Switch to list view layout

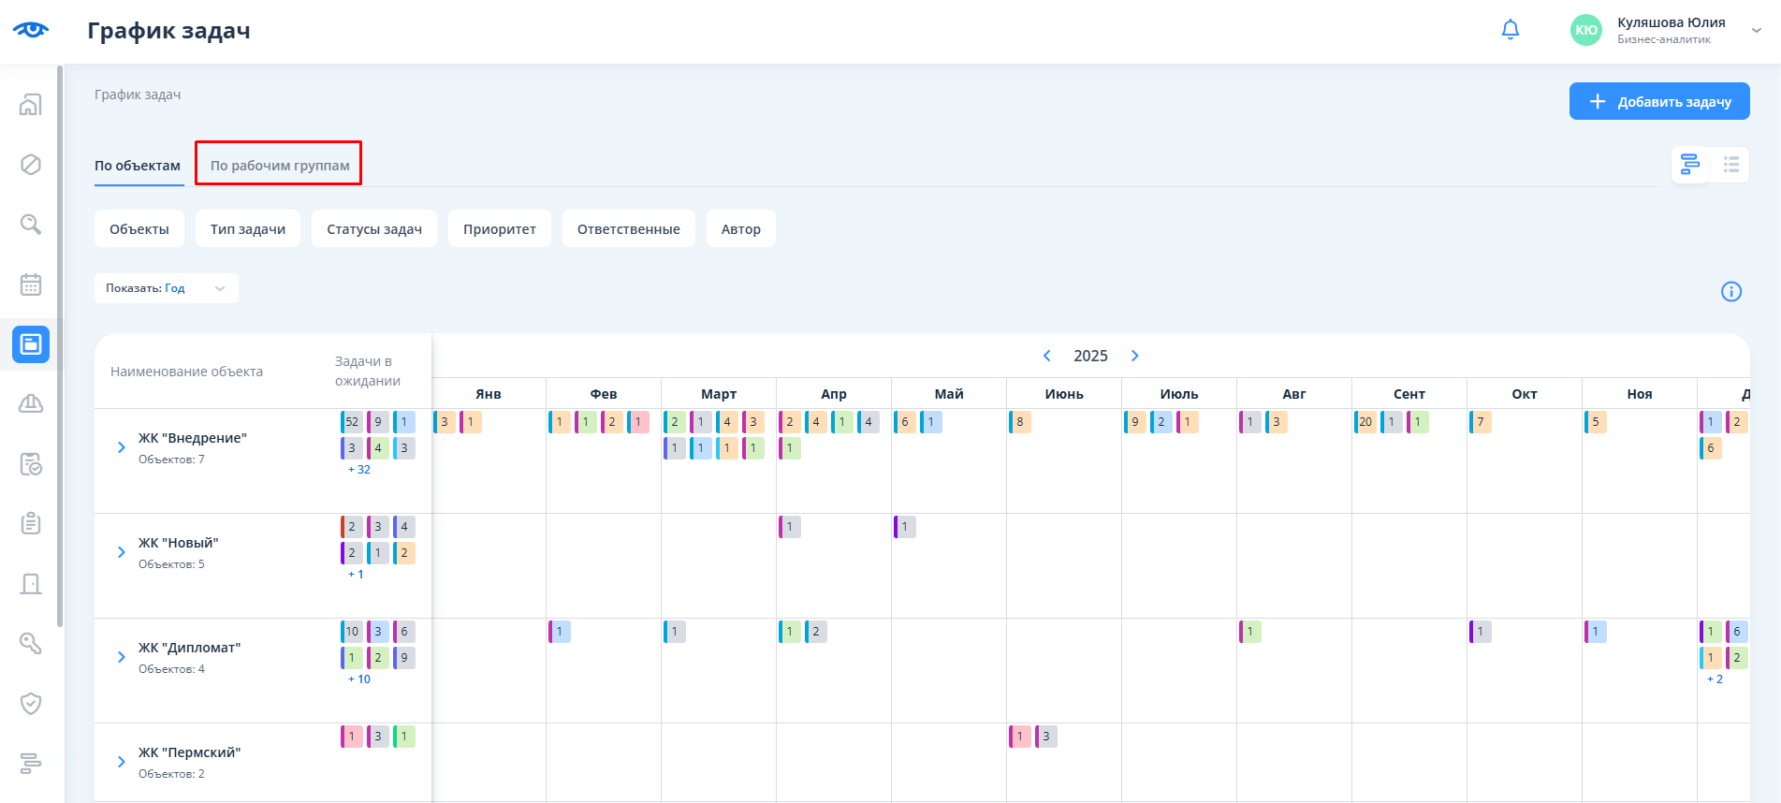tap(1730, 165)
